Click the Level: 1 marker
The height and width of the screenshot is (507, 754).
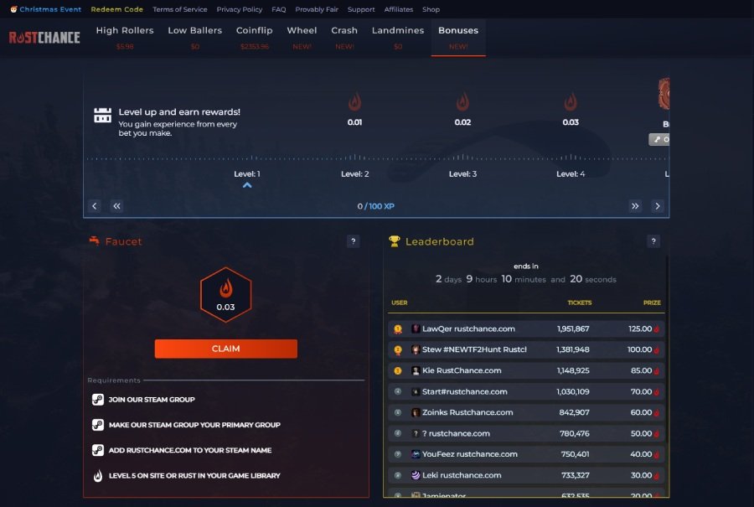point(247,173)
